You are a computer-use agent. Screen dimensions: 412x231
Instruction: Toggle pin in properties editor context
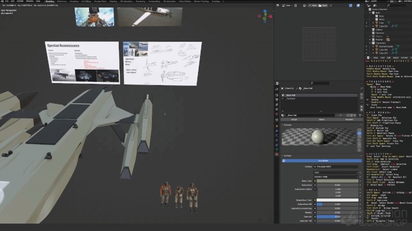point(361,89)
